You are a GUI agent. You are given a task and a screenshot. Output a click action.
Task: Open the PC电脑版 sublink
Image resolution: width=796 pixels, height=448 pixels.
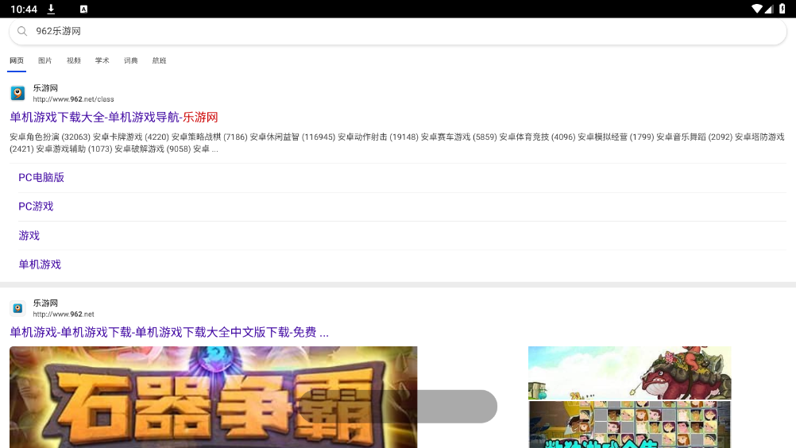41,178
